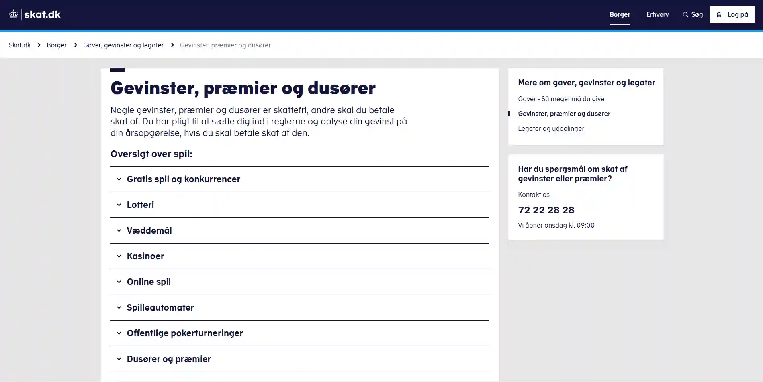This screenshot has width=763, height=382.
Task: Click chevron after Gaver, gevinster og legater
Action: coord(172,45)
